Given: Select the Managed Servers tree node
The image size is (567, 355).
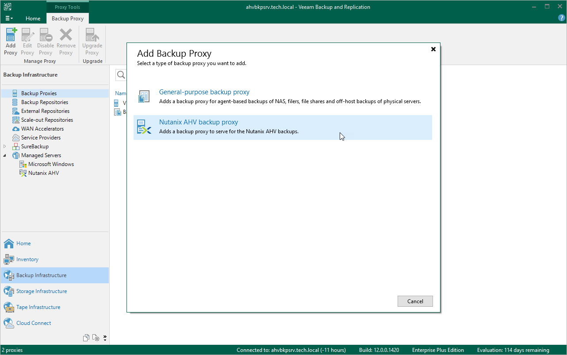Looking at the screenshot, I should pyautogui.click(x=41, y=155).
